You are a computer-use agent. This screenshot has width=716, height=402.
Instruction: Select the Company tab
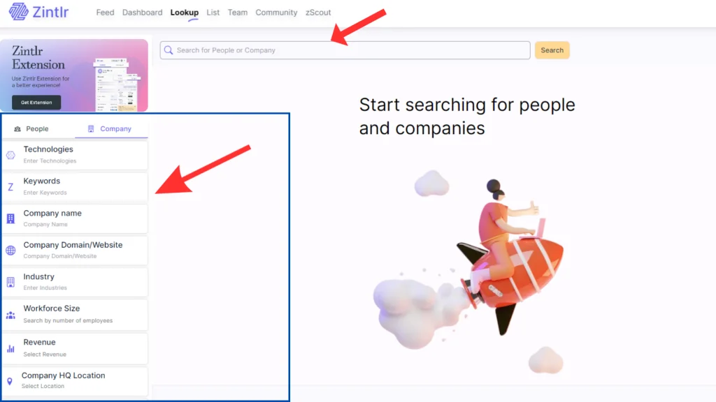point(110,129)
